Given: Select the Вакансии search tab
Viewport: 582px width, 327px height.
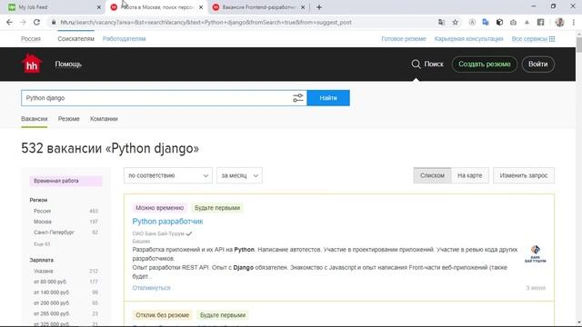Looking at the screenshot, I should (x=35, y=119).
